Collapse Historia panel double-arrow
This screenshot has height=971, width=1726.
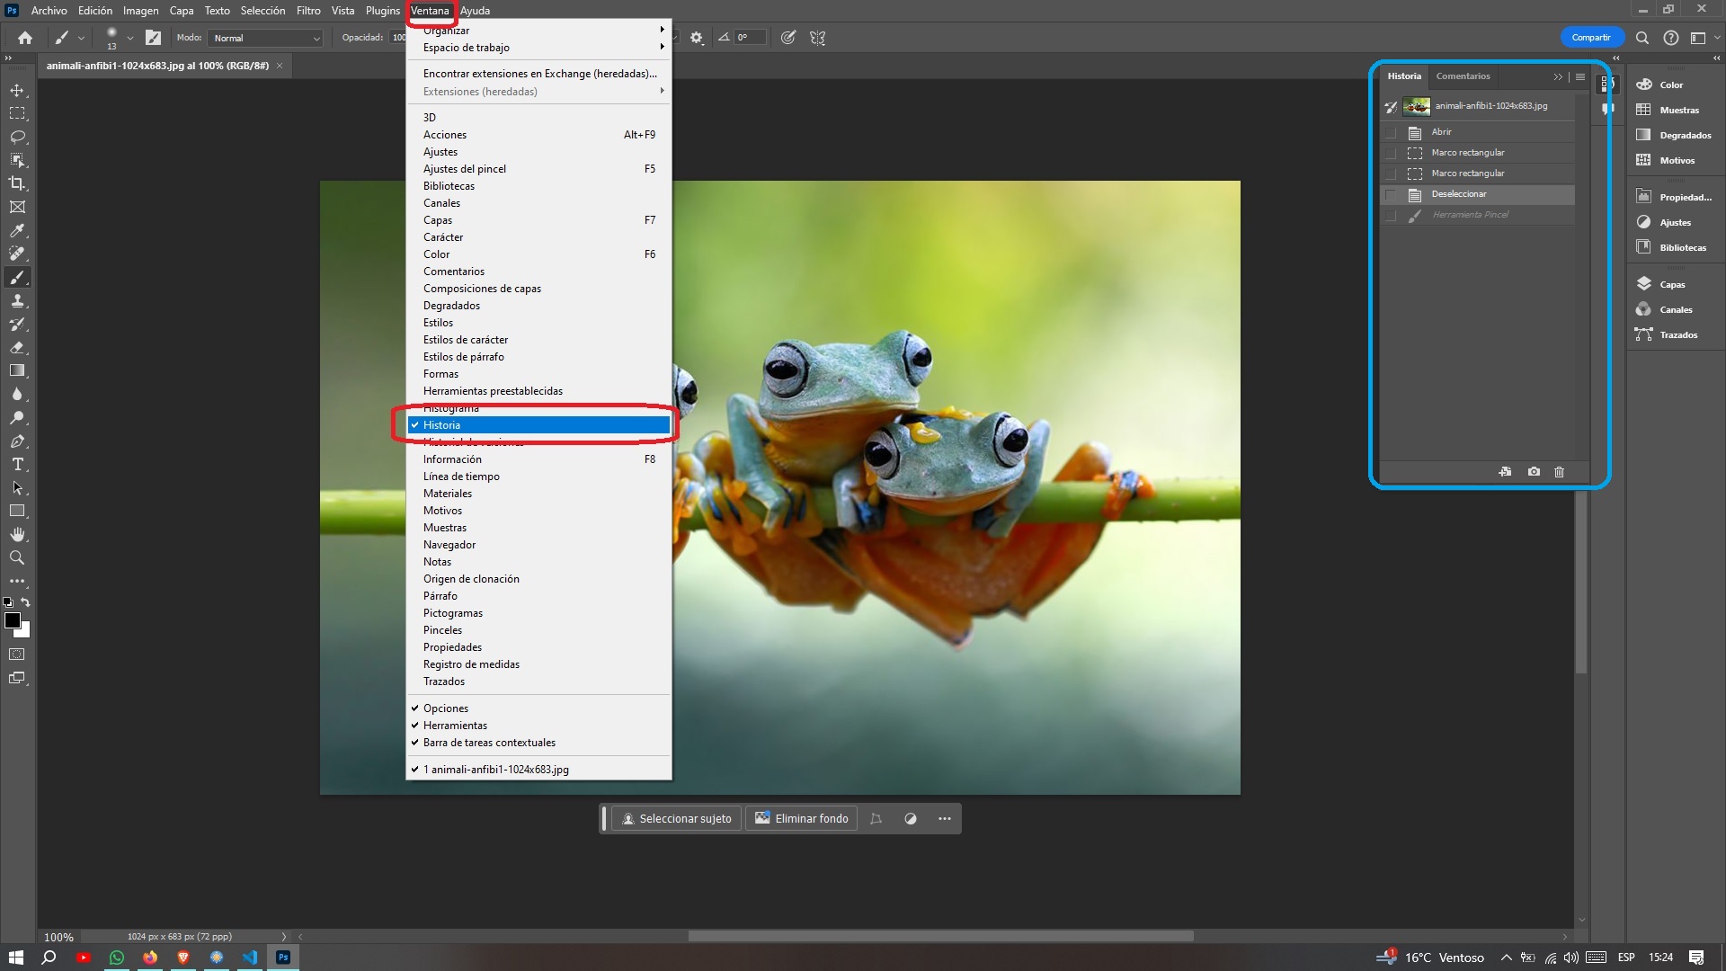click(x=1558, y=77)
